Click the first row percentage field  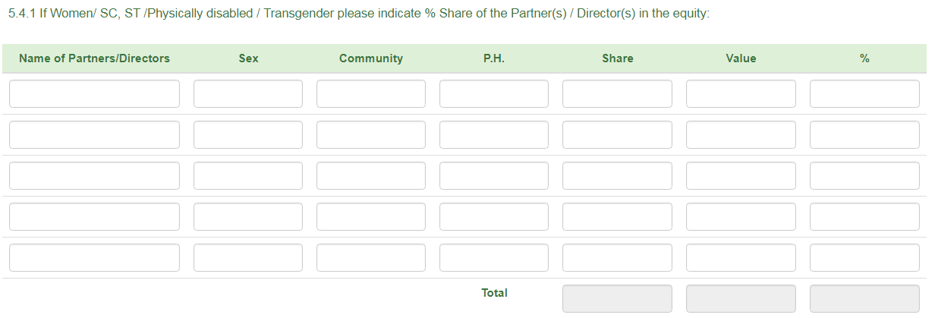(864, 94)
